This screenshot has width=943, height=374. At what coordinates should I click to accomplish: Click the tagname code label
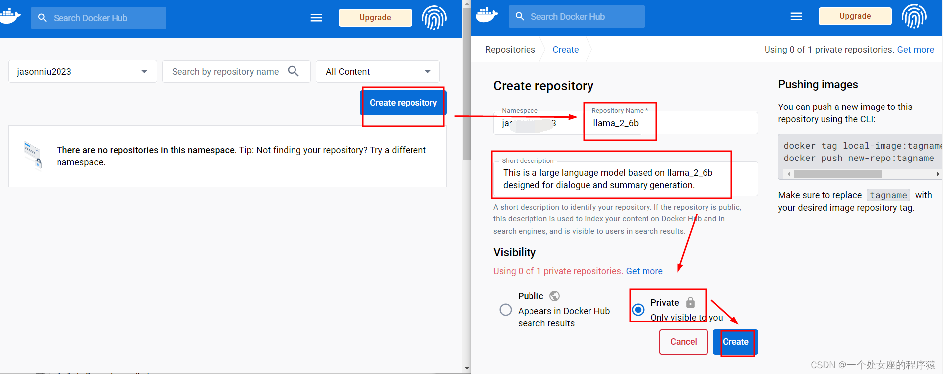tap(888, 195)
